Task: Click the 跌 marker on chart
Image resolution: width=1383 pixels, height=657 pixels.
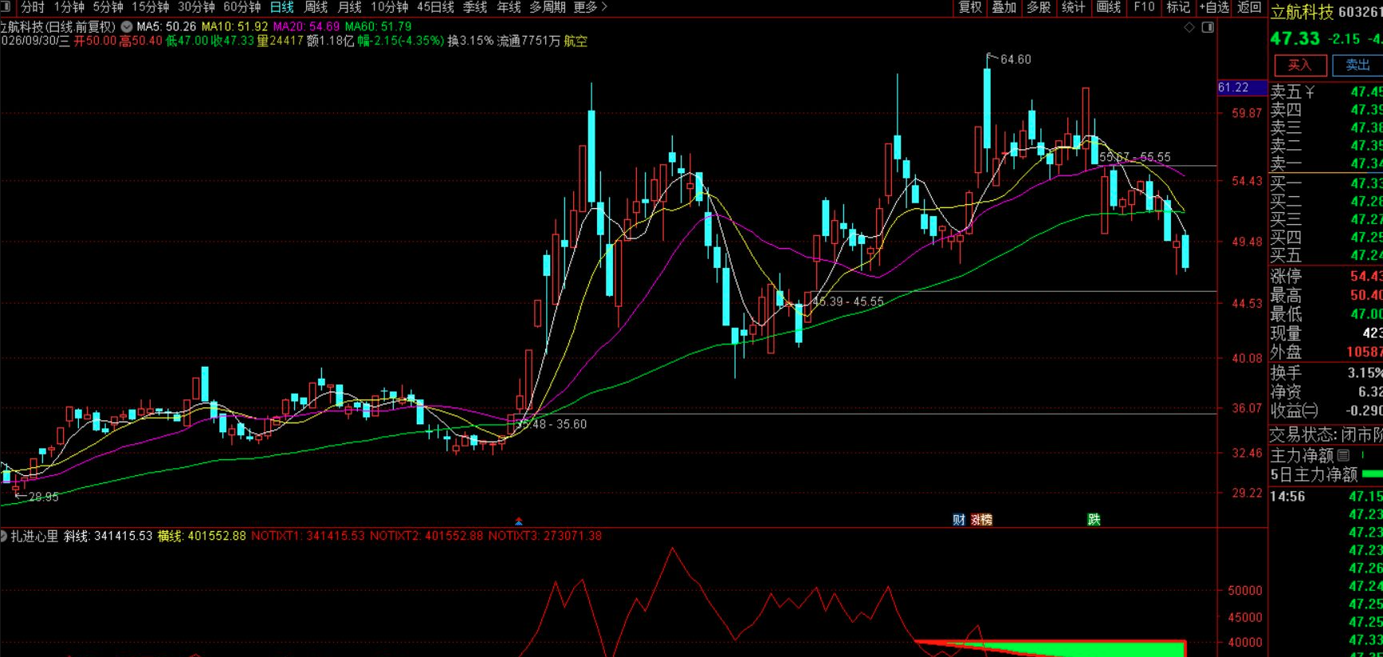Action: point(1094,520)
